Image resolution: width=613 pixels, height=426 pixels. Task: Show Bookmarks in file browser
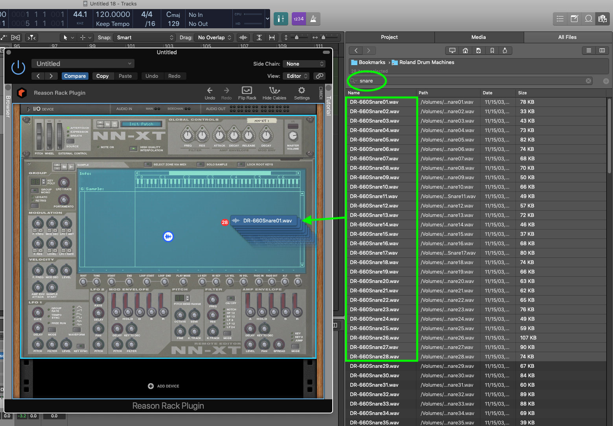click(x=492, y=50)
